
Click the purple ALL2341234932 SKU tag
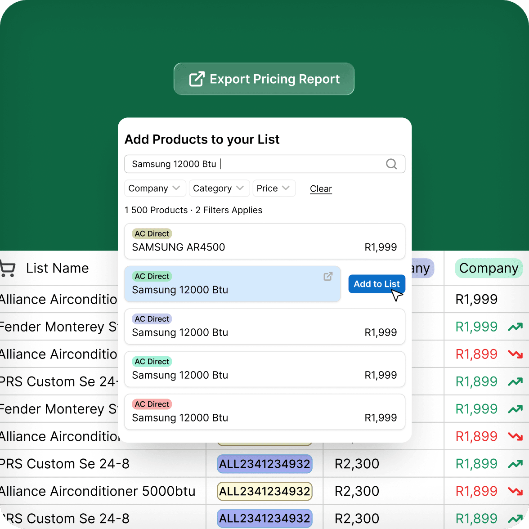click(264, 464)
